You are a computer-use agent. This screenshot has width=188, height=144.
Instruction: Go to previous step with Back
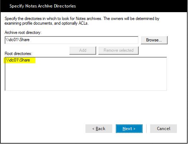coord(99,129)
